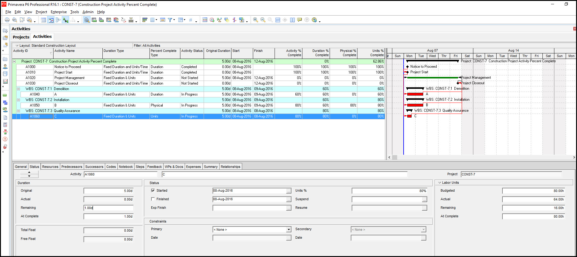The image size is (577, 257).
Task: Open the date picker for Exp Finish
Action: pyautogui.click(x=289, y=208)
